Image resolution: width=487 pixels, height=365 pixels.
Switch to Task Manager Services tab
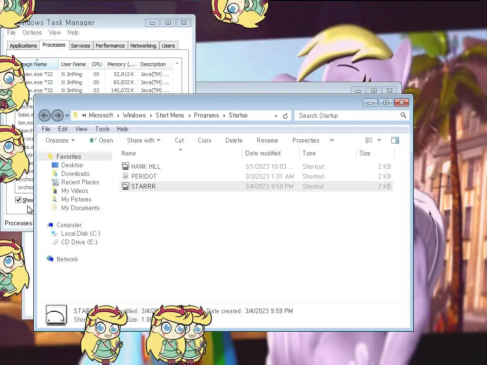[x=80, y=46]
